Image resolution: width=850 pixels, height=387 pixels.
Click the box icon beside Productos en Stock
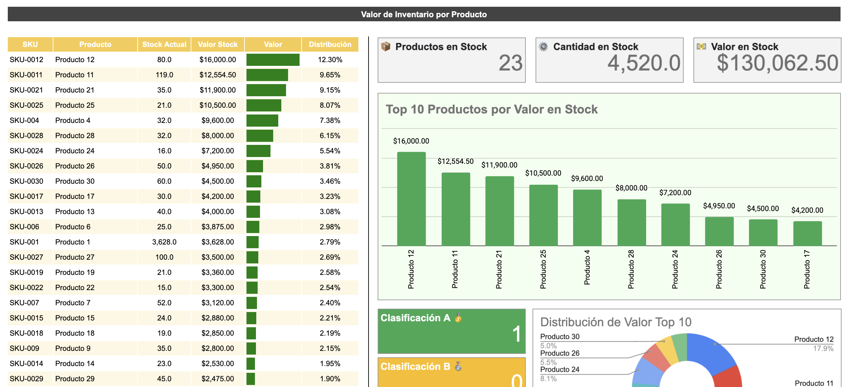pyautogui.click(x=385, y=46)
